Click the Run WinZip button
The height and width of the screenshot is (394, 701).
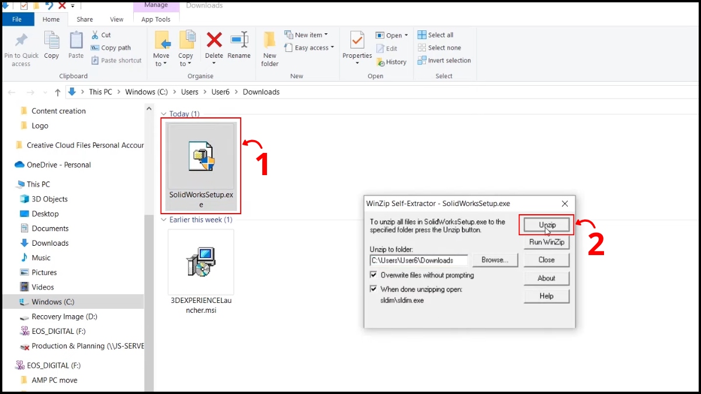[x=547, y=242]
